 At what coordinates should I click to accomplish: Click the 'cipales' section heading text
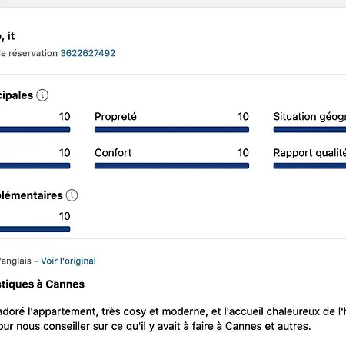pyautogui.click(x=16, y=95)
